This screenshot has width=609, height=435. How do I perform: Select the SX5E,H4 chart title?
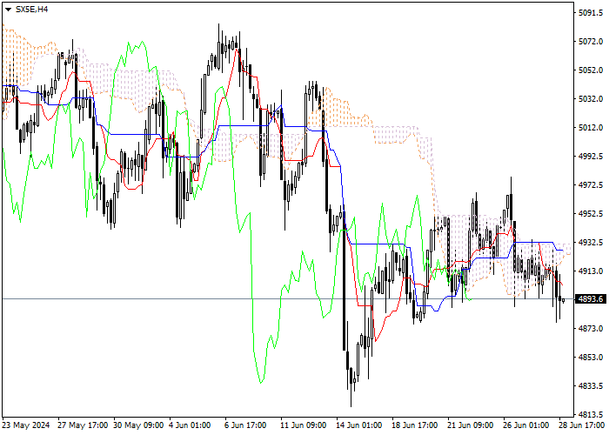[x=31, y=10]
